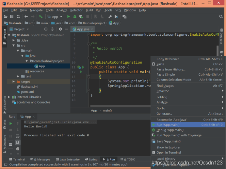Click the Search Everywhere magnifier icon
This screenshot has height=169, width=226.
tap(221, 17)
